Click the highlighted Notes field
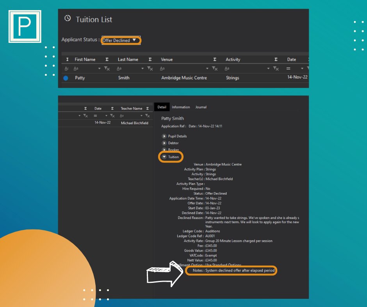 [x=231, y=270]
